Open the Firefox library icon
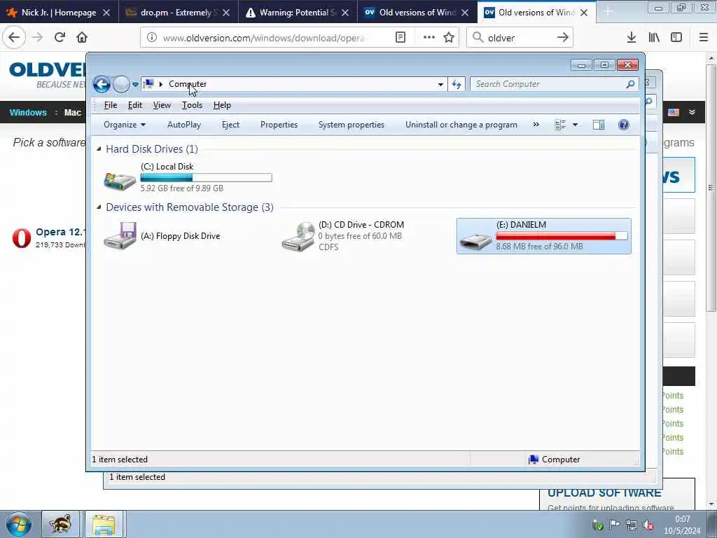 tap(654, 38)
